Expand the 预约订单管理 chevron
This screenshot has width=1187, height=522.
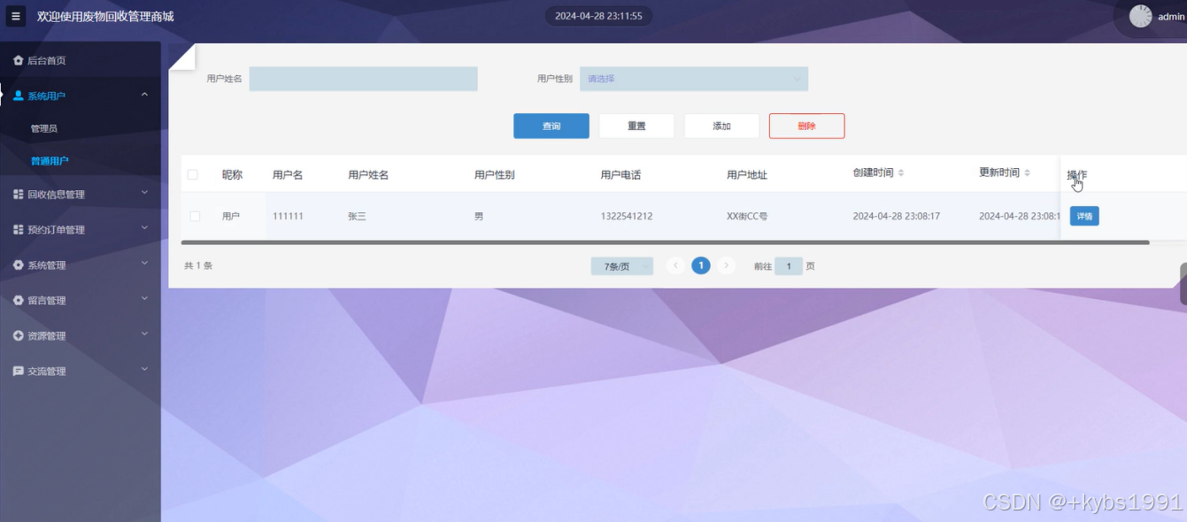coord(144,228)
